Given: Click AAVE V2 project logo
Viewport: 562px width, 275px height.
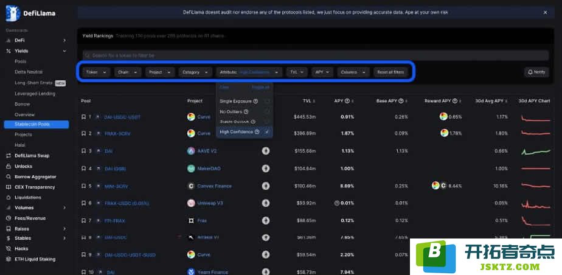Looking at the screenshot, I should [191, 151].
